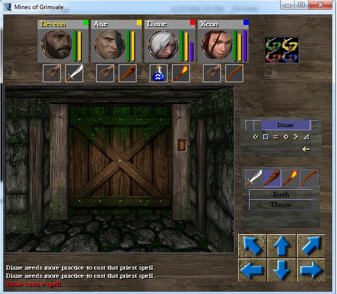Choose the staff in attack panel
Screen dimensions: 337x294
309,178
